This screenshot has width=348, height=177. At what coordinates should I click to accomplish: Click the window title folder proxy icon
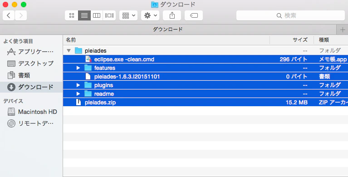pyautogui.click(x=154, y=5)
